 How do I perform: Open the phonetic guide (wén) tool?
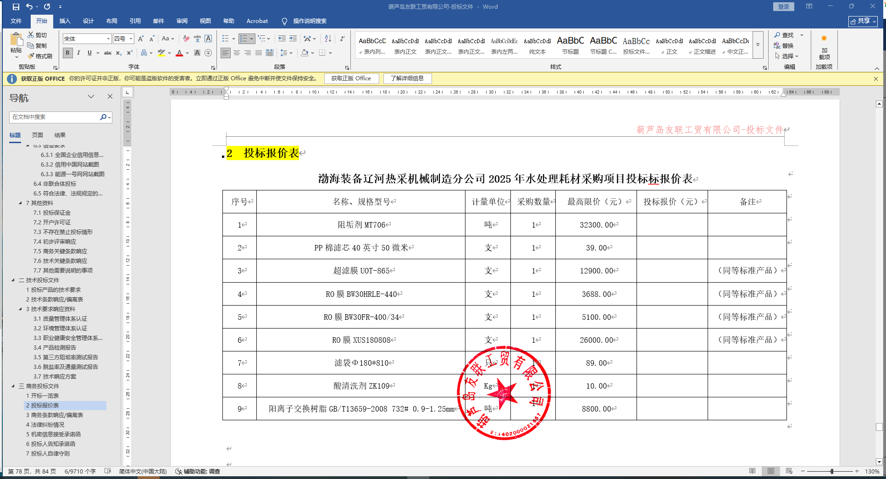coord(197,39)
